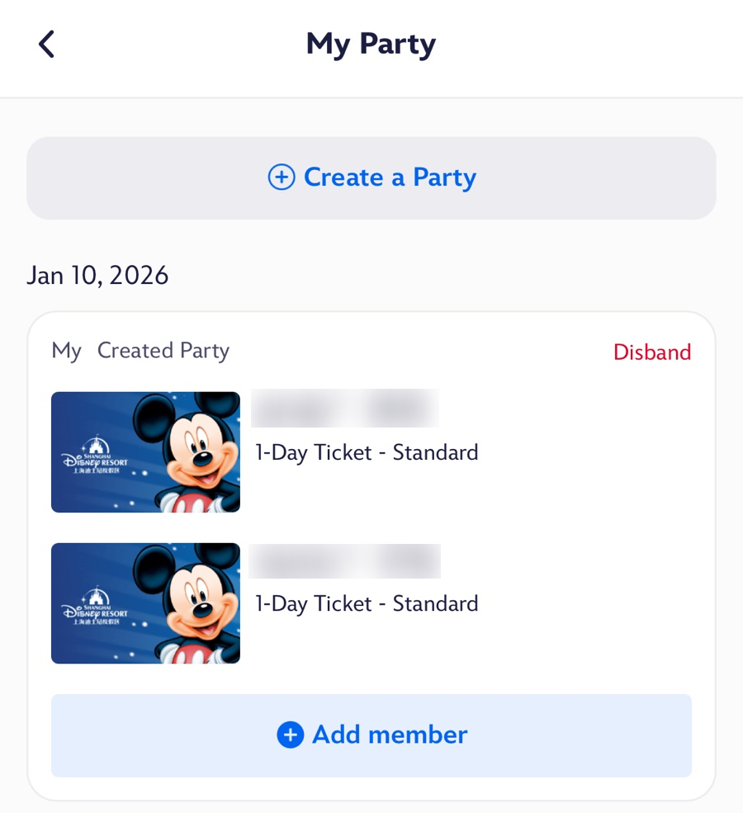The image size is (743, 813).
Task: Click the plus icon beside Add member
Action: [x=291, y=735]
